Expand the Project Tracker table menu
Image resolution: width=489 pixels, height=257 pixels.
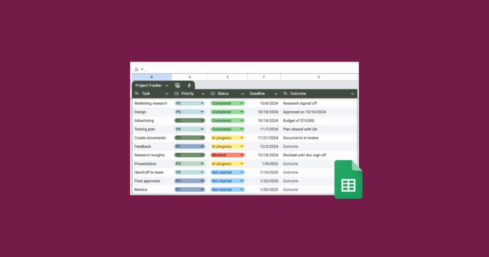(167, 85)
